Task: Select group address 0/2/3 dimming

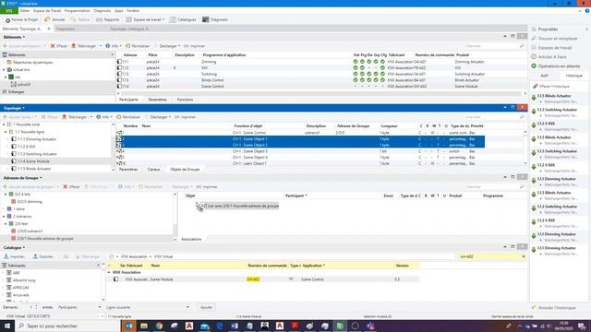Action: (27, 202)
